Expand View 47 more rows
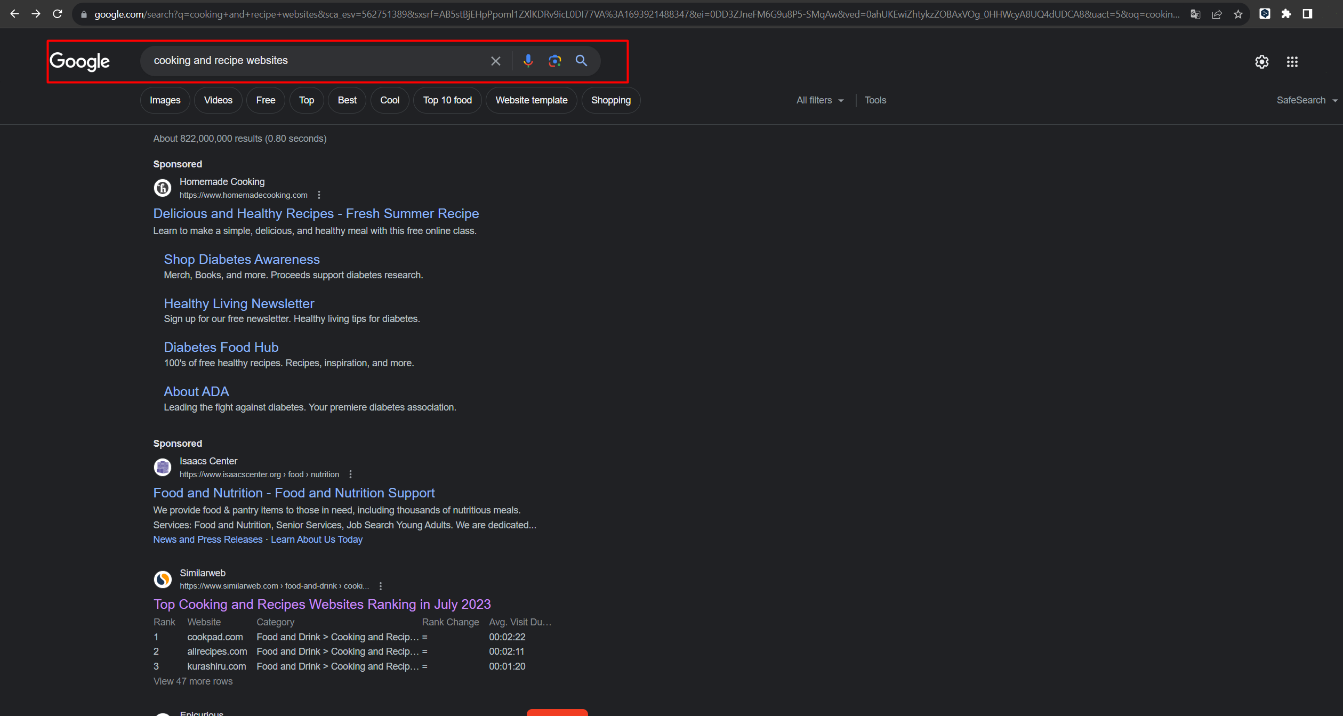Screen dimensions: 1343x716 [x=193, y=681]
